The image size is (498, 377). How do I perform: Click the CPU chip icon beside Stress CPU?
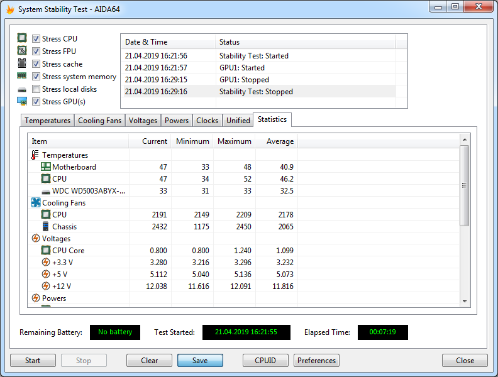(x=22, y=38)
